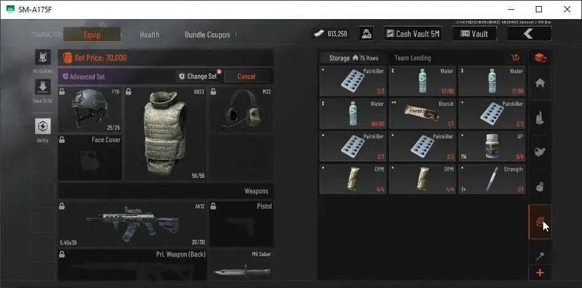
Task: Click the cash stack currency icon
Action: tap(319, 34)
